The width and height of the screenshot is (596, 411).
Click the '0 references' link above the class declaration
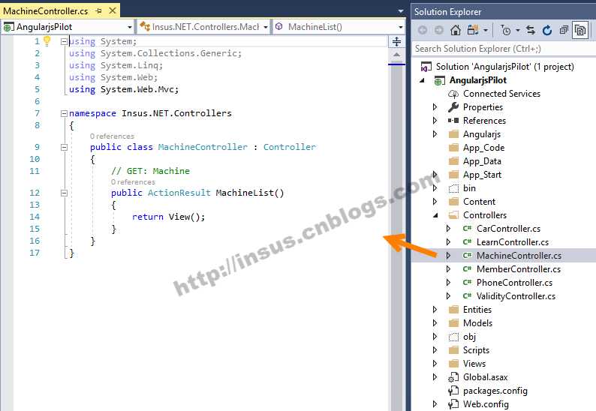112,136
